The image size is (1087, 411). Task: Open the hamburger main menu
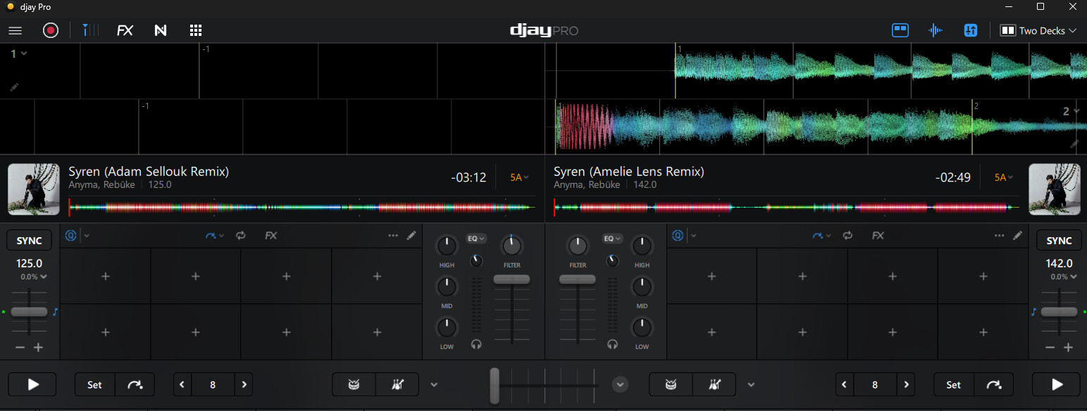click(15, 30)
